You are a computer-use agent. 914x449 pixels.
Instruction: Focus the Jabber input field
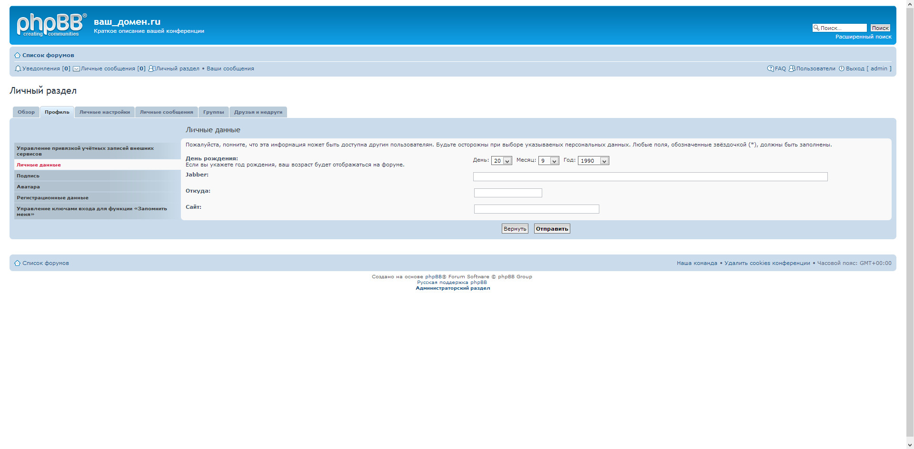click(650, 177)
